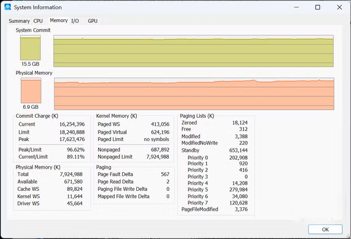This screenshot has height=239, width=351.
Task: Click the Zeroed value 18,124
Action: coord(240,123)
